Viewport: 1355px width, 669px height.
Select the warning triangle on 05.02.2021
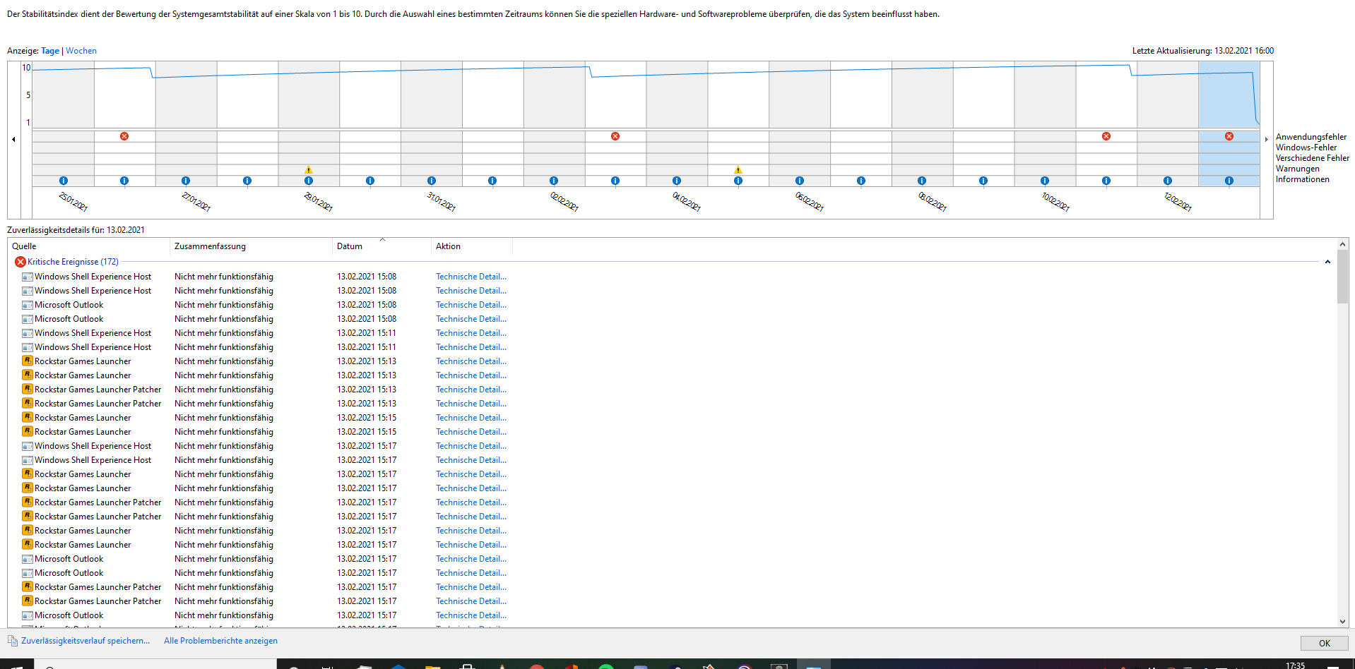738,170
